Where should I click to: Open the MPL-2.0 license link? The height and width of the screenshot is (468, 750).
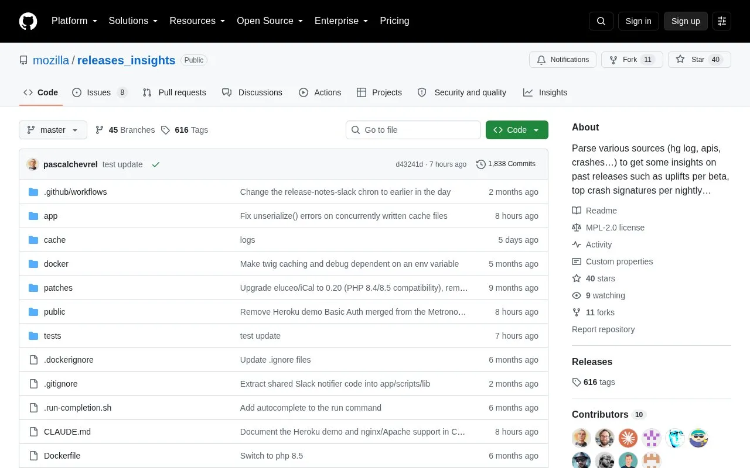coord(615,228)
